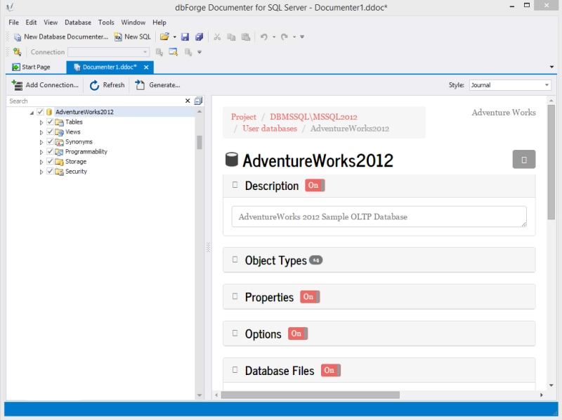Click the first icon right of Connection combo

159,52
